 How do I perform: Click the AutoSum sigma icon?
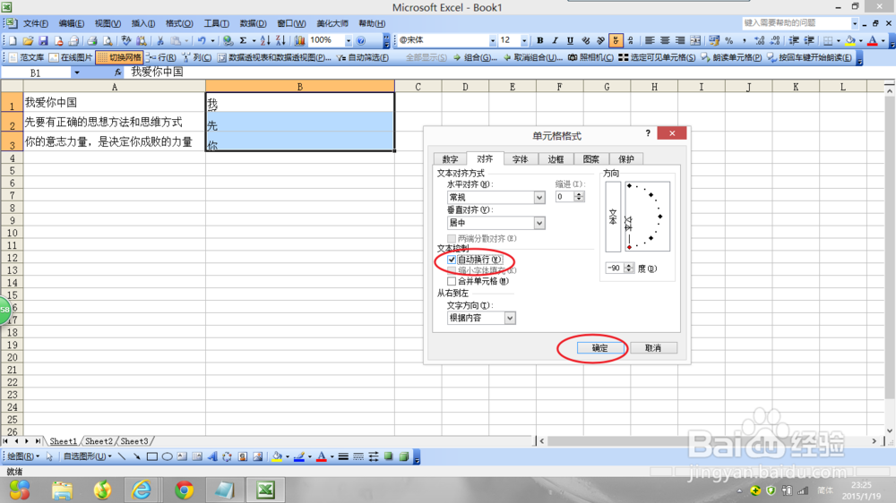[244, 40]
